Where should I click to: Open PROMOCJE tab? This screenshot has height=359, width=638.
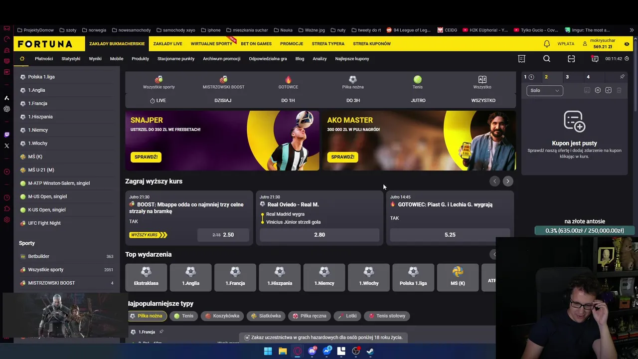(292, 44)
